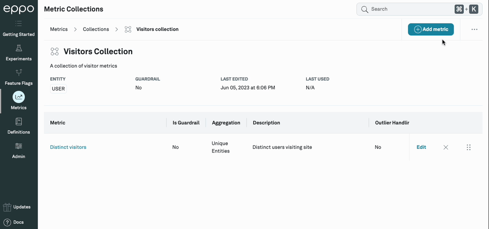Open the Distinct visitors metric link
The image size is (489, 229).
click(x=68, y=147)
